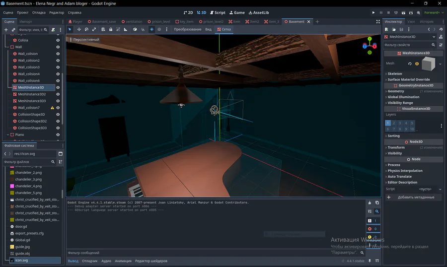Click the instance scene link icon
The height and width of the screenshot is (267, 447).
click(13, 30)
